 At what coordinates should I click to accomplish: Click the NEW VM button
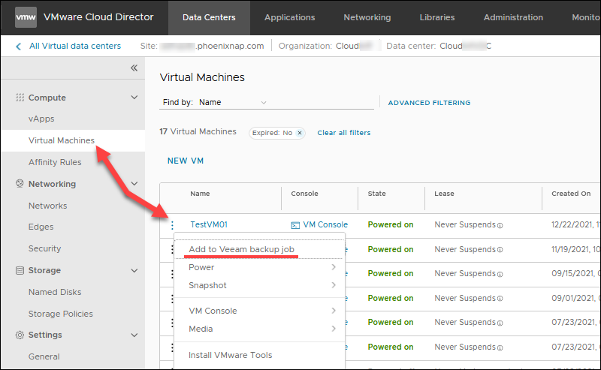point(186,161)
